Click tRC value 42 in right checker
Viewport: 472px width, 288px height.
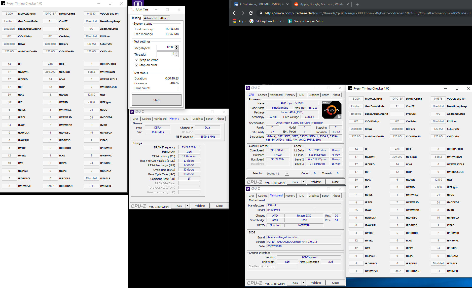coord(356,187)
